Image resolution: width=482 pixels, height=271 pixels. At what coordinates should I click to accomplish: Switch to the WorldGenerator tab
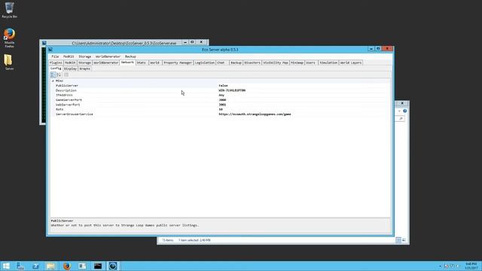point(105,62)
